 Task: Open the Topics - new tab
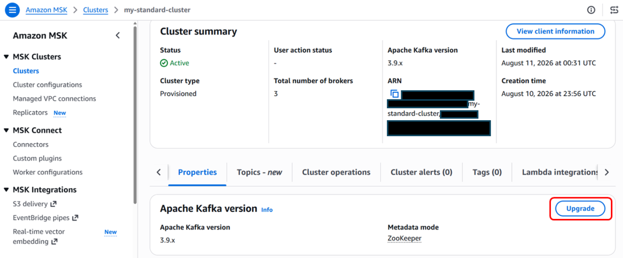click(x=259, y=172)
